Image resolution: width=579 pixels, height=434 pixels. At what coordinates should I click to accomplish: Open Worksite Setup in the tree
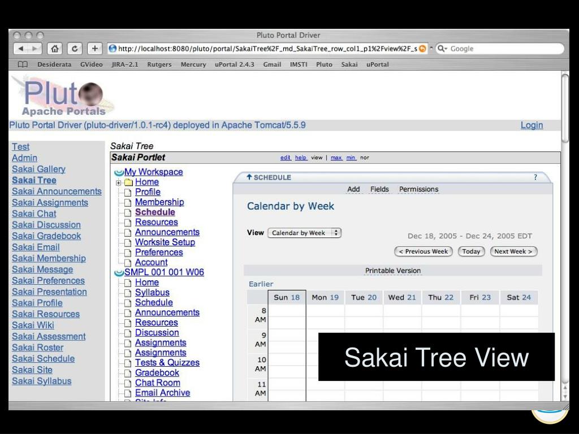165,242
